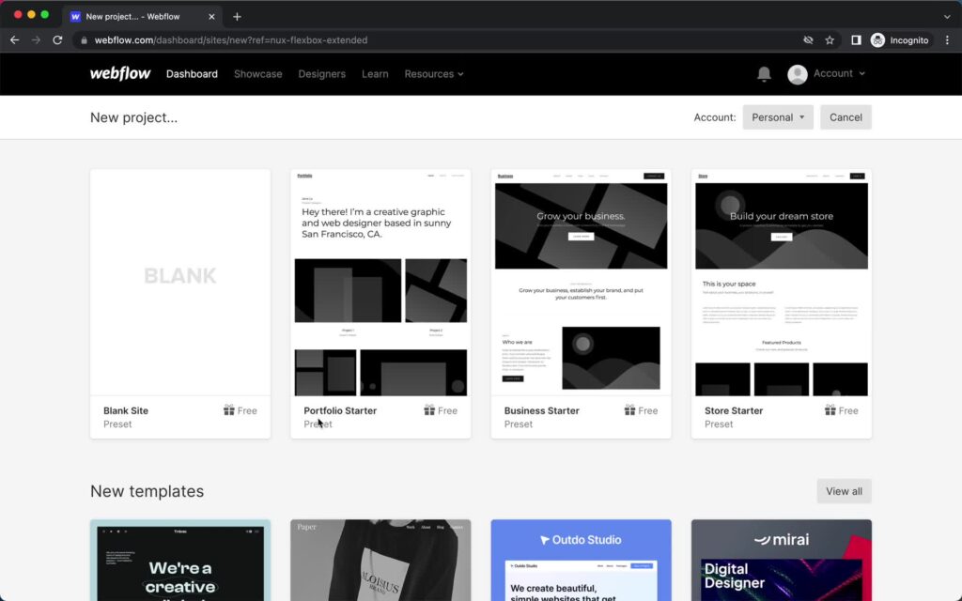The height and width of the screenshot is (601, 962).
Task: Open the 'We're a creative' template thumbnail
Action: click(180, 561)
